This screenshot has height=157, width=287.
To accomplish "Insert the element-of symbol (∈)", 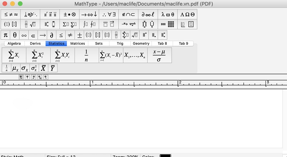I will (x=33, y=35).
